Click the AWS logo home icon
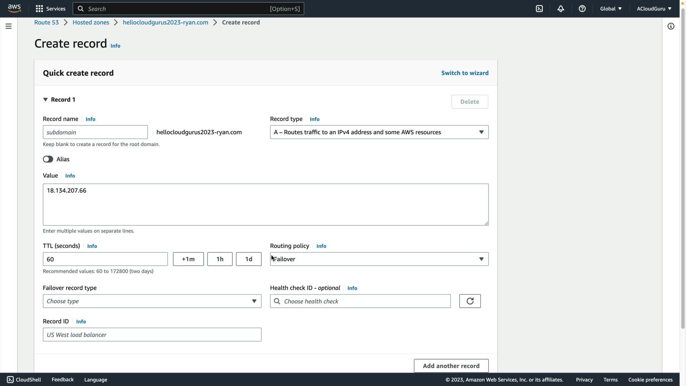 coord(14,8)
